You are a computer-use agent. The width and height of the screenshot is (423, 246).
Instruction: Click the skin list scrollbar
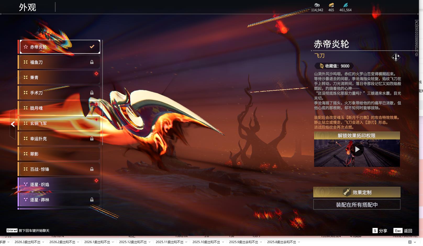pos(102,92)
